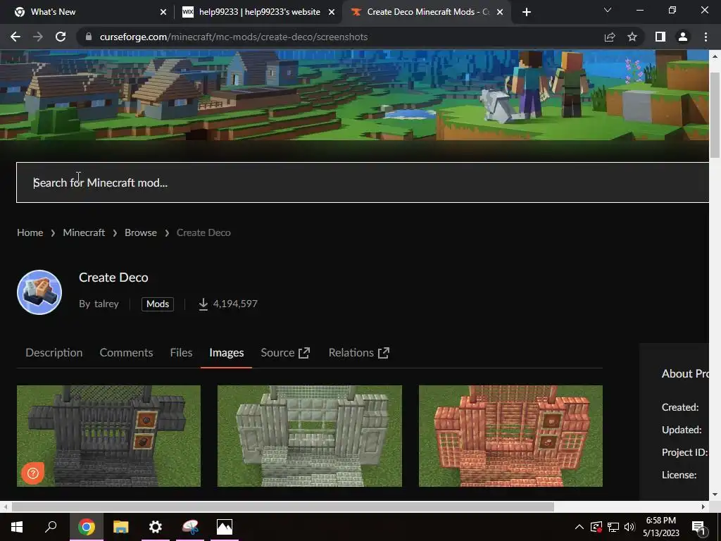Open author talrey's profile
Image resolution: width=721 pixels, height=541 pixels.
click(106, 304)
